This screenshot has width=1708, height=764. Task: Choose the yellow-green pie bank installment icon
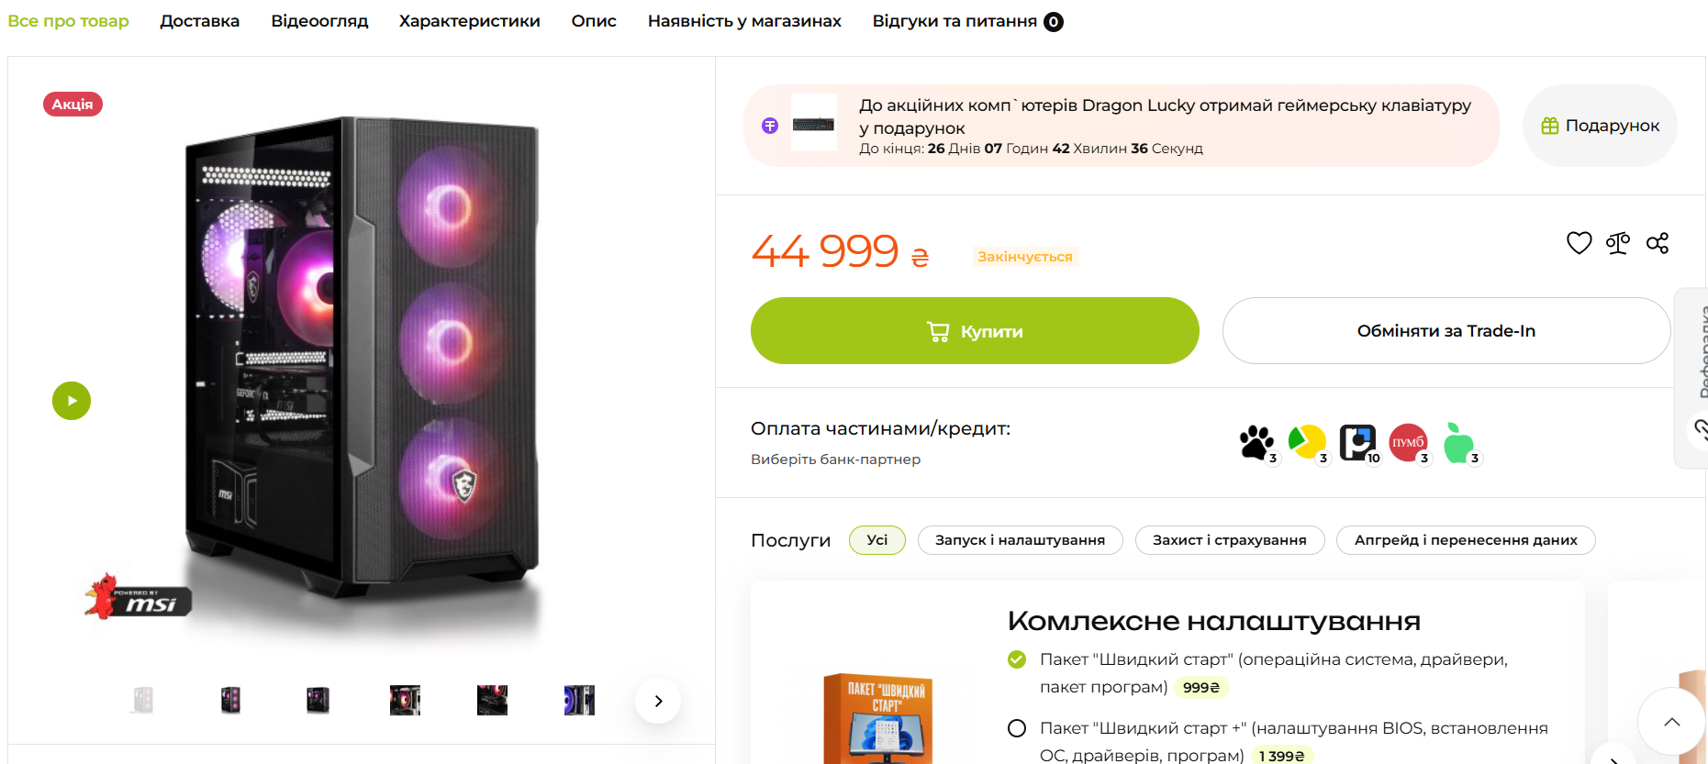(x=1307, y=443)
